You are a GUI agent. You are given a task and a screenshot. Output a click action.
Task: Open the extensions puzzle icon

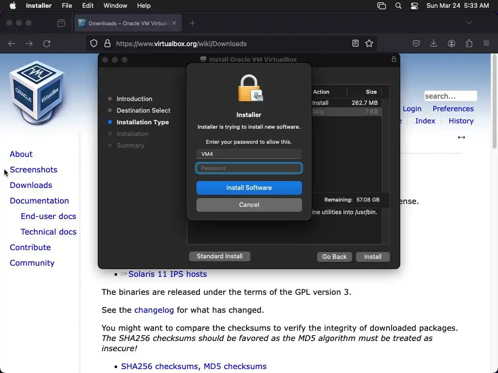pyautogui.click(x=469, y=43)
